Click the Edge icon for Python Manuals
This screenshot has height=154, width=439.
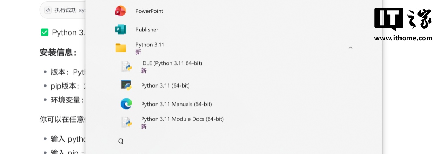point(126,104)
